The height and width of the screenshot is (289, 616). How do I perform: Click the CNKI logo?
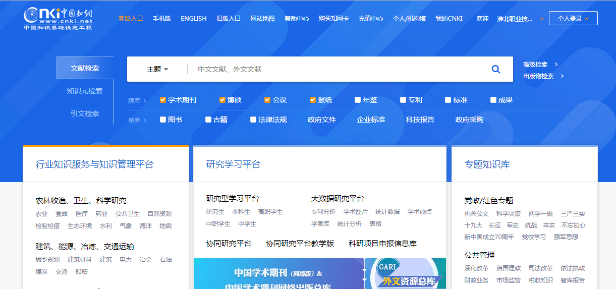[x=58, y=19]
